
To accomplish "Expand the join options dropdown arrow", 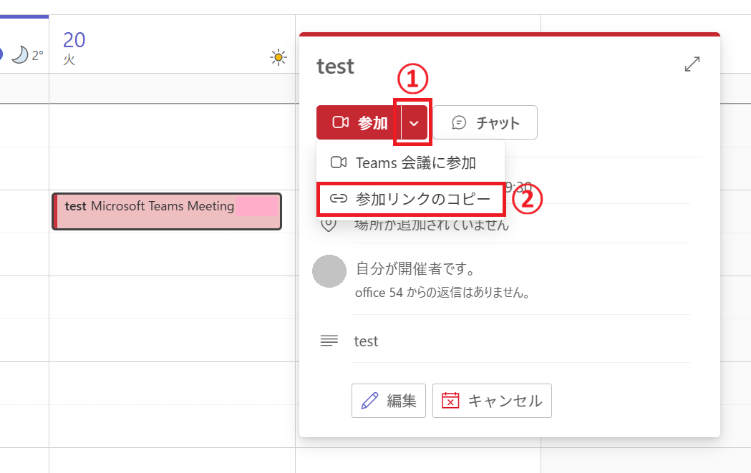I will (x=415, y=123).
